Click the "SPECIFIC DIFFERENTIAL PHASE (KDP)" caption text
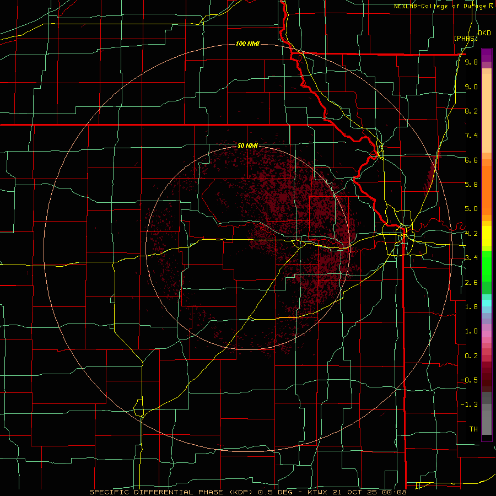The image size is (496, 496). tap(172, 492)
